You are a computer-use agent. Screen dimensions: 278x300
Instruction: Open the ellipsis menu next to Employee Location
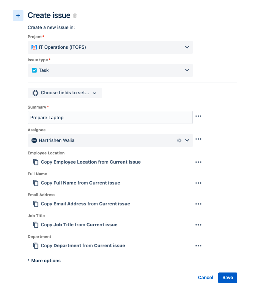(198, 162)
